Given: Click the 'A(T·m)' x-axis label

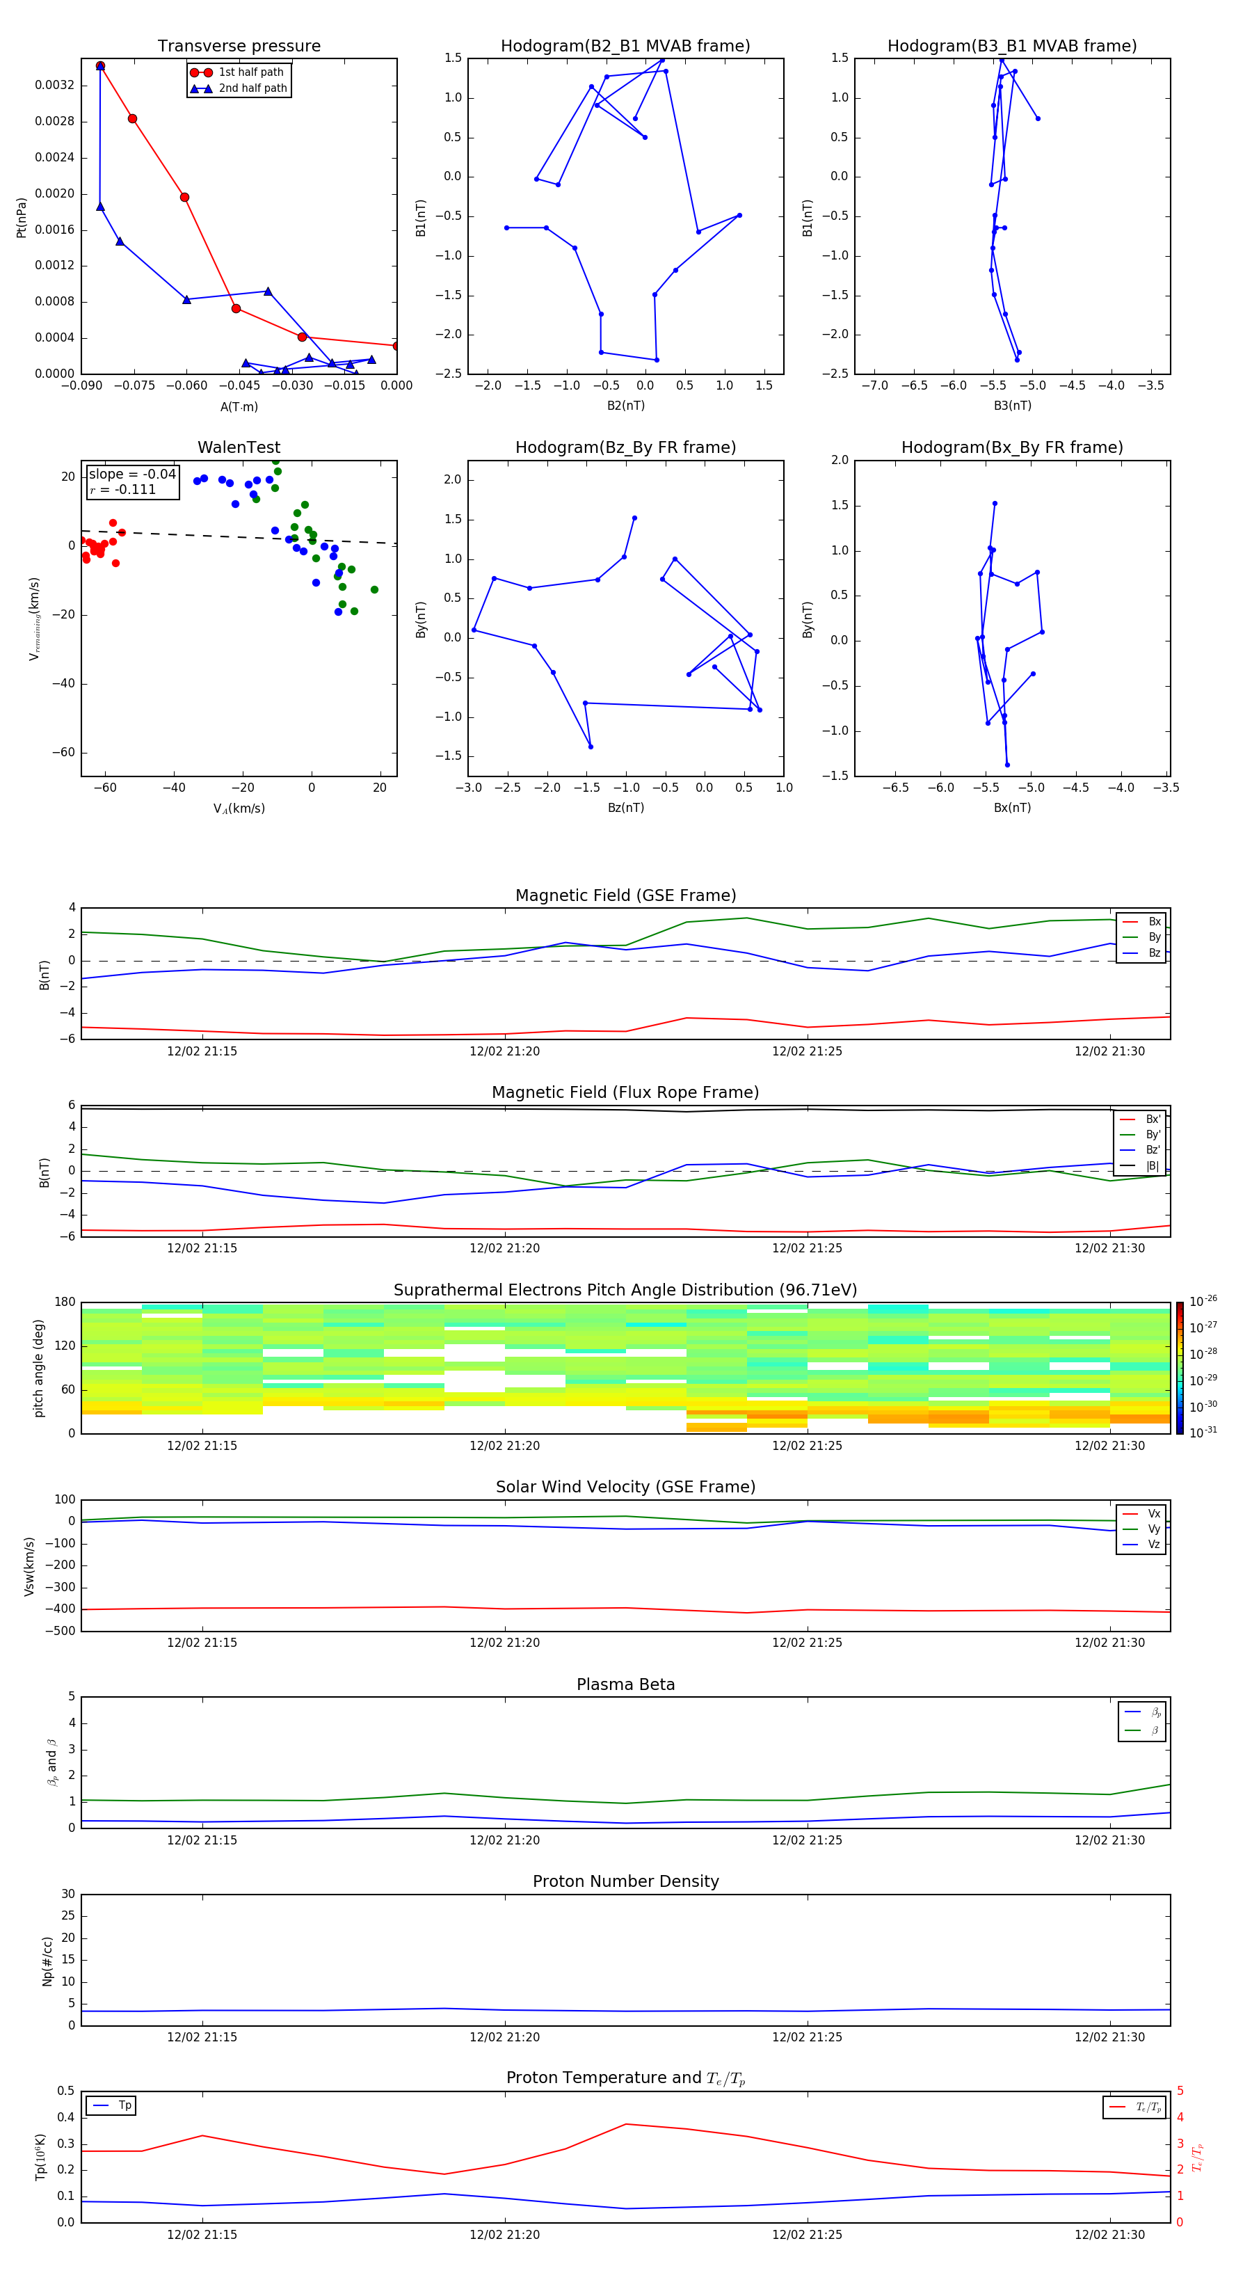Looking at the screenshot, I should point(239,406).
